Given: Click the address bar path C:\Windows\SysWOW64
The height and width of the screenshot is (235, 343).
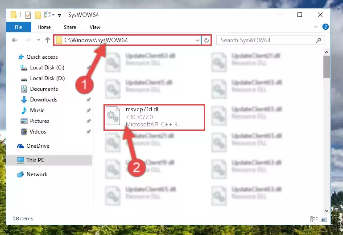Looking at the screenshot, I should click(x=96, y=41).
